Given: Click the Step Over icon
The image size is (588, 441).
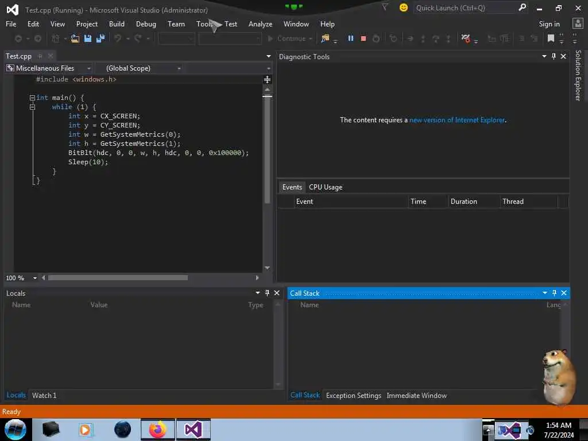Looking at the screenshot, I should pyautogui.click(x=436, y=38).
